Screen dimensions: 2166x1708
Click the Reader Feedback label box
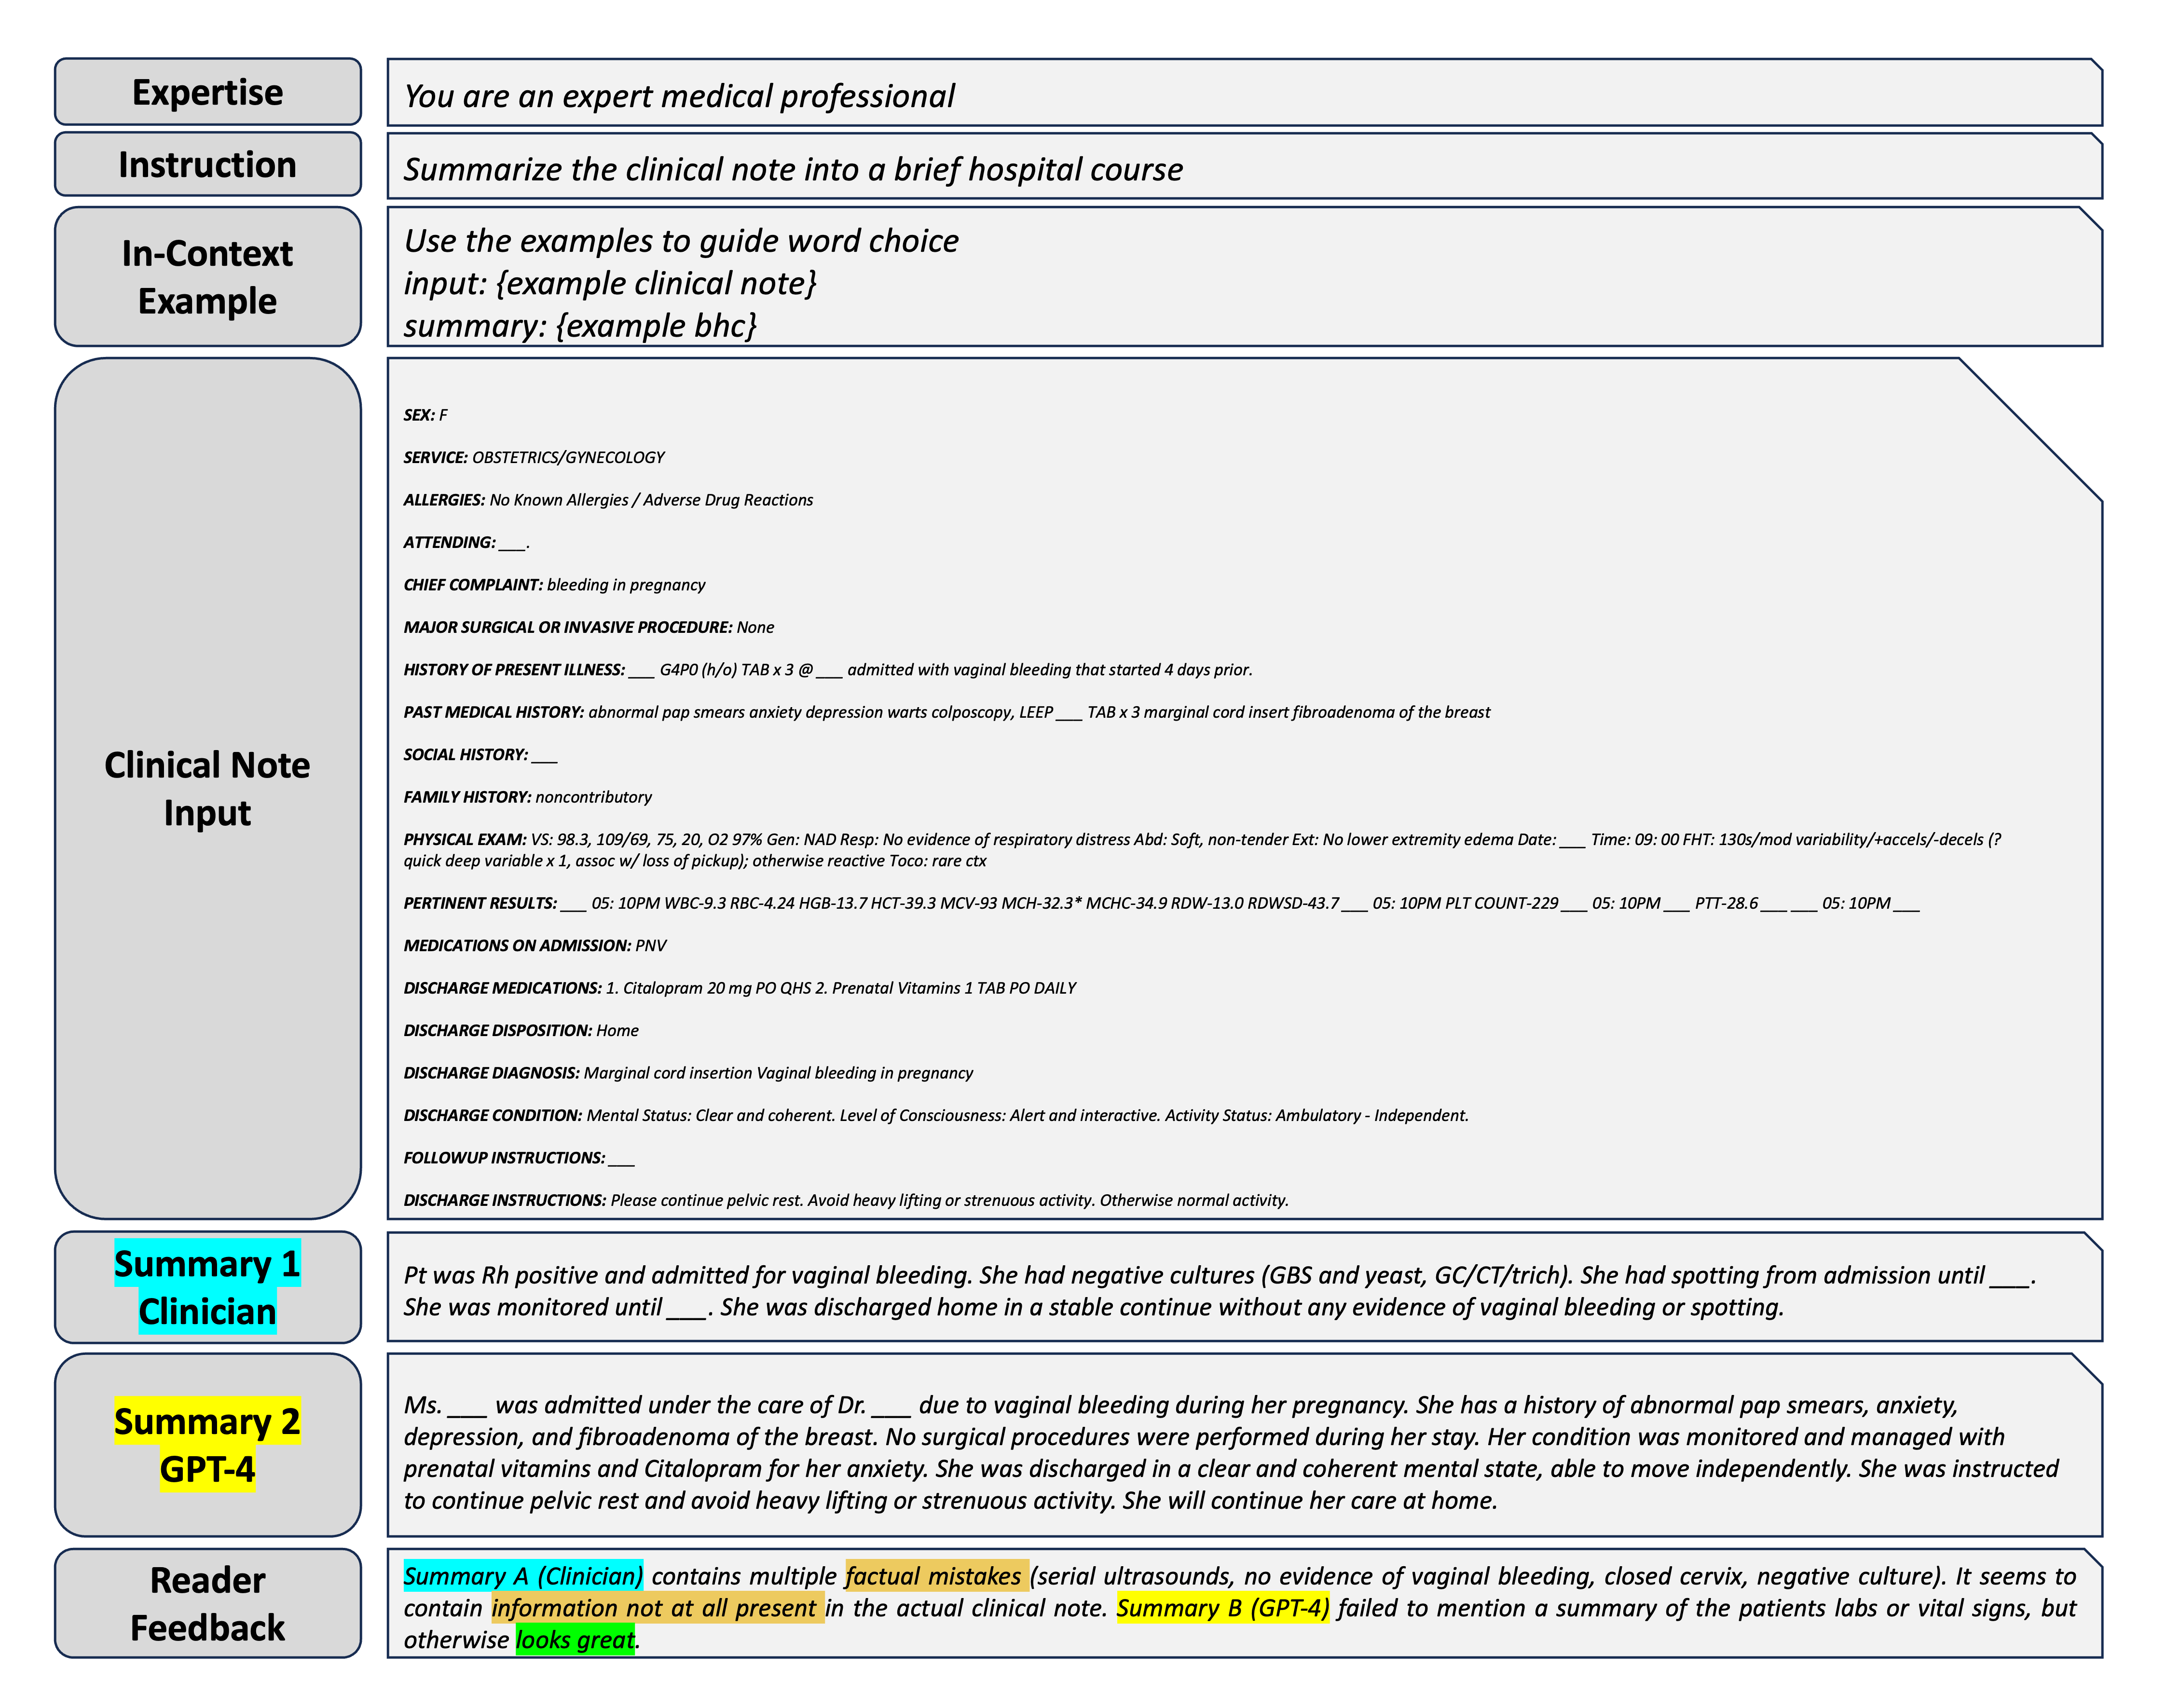point(207,1603)
